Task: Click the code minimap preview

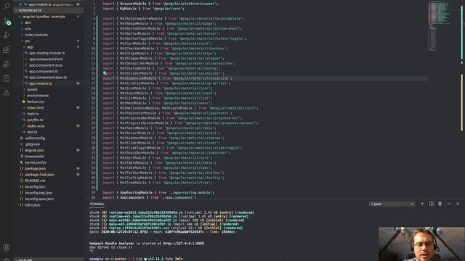Action: [x=443, y=26]
